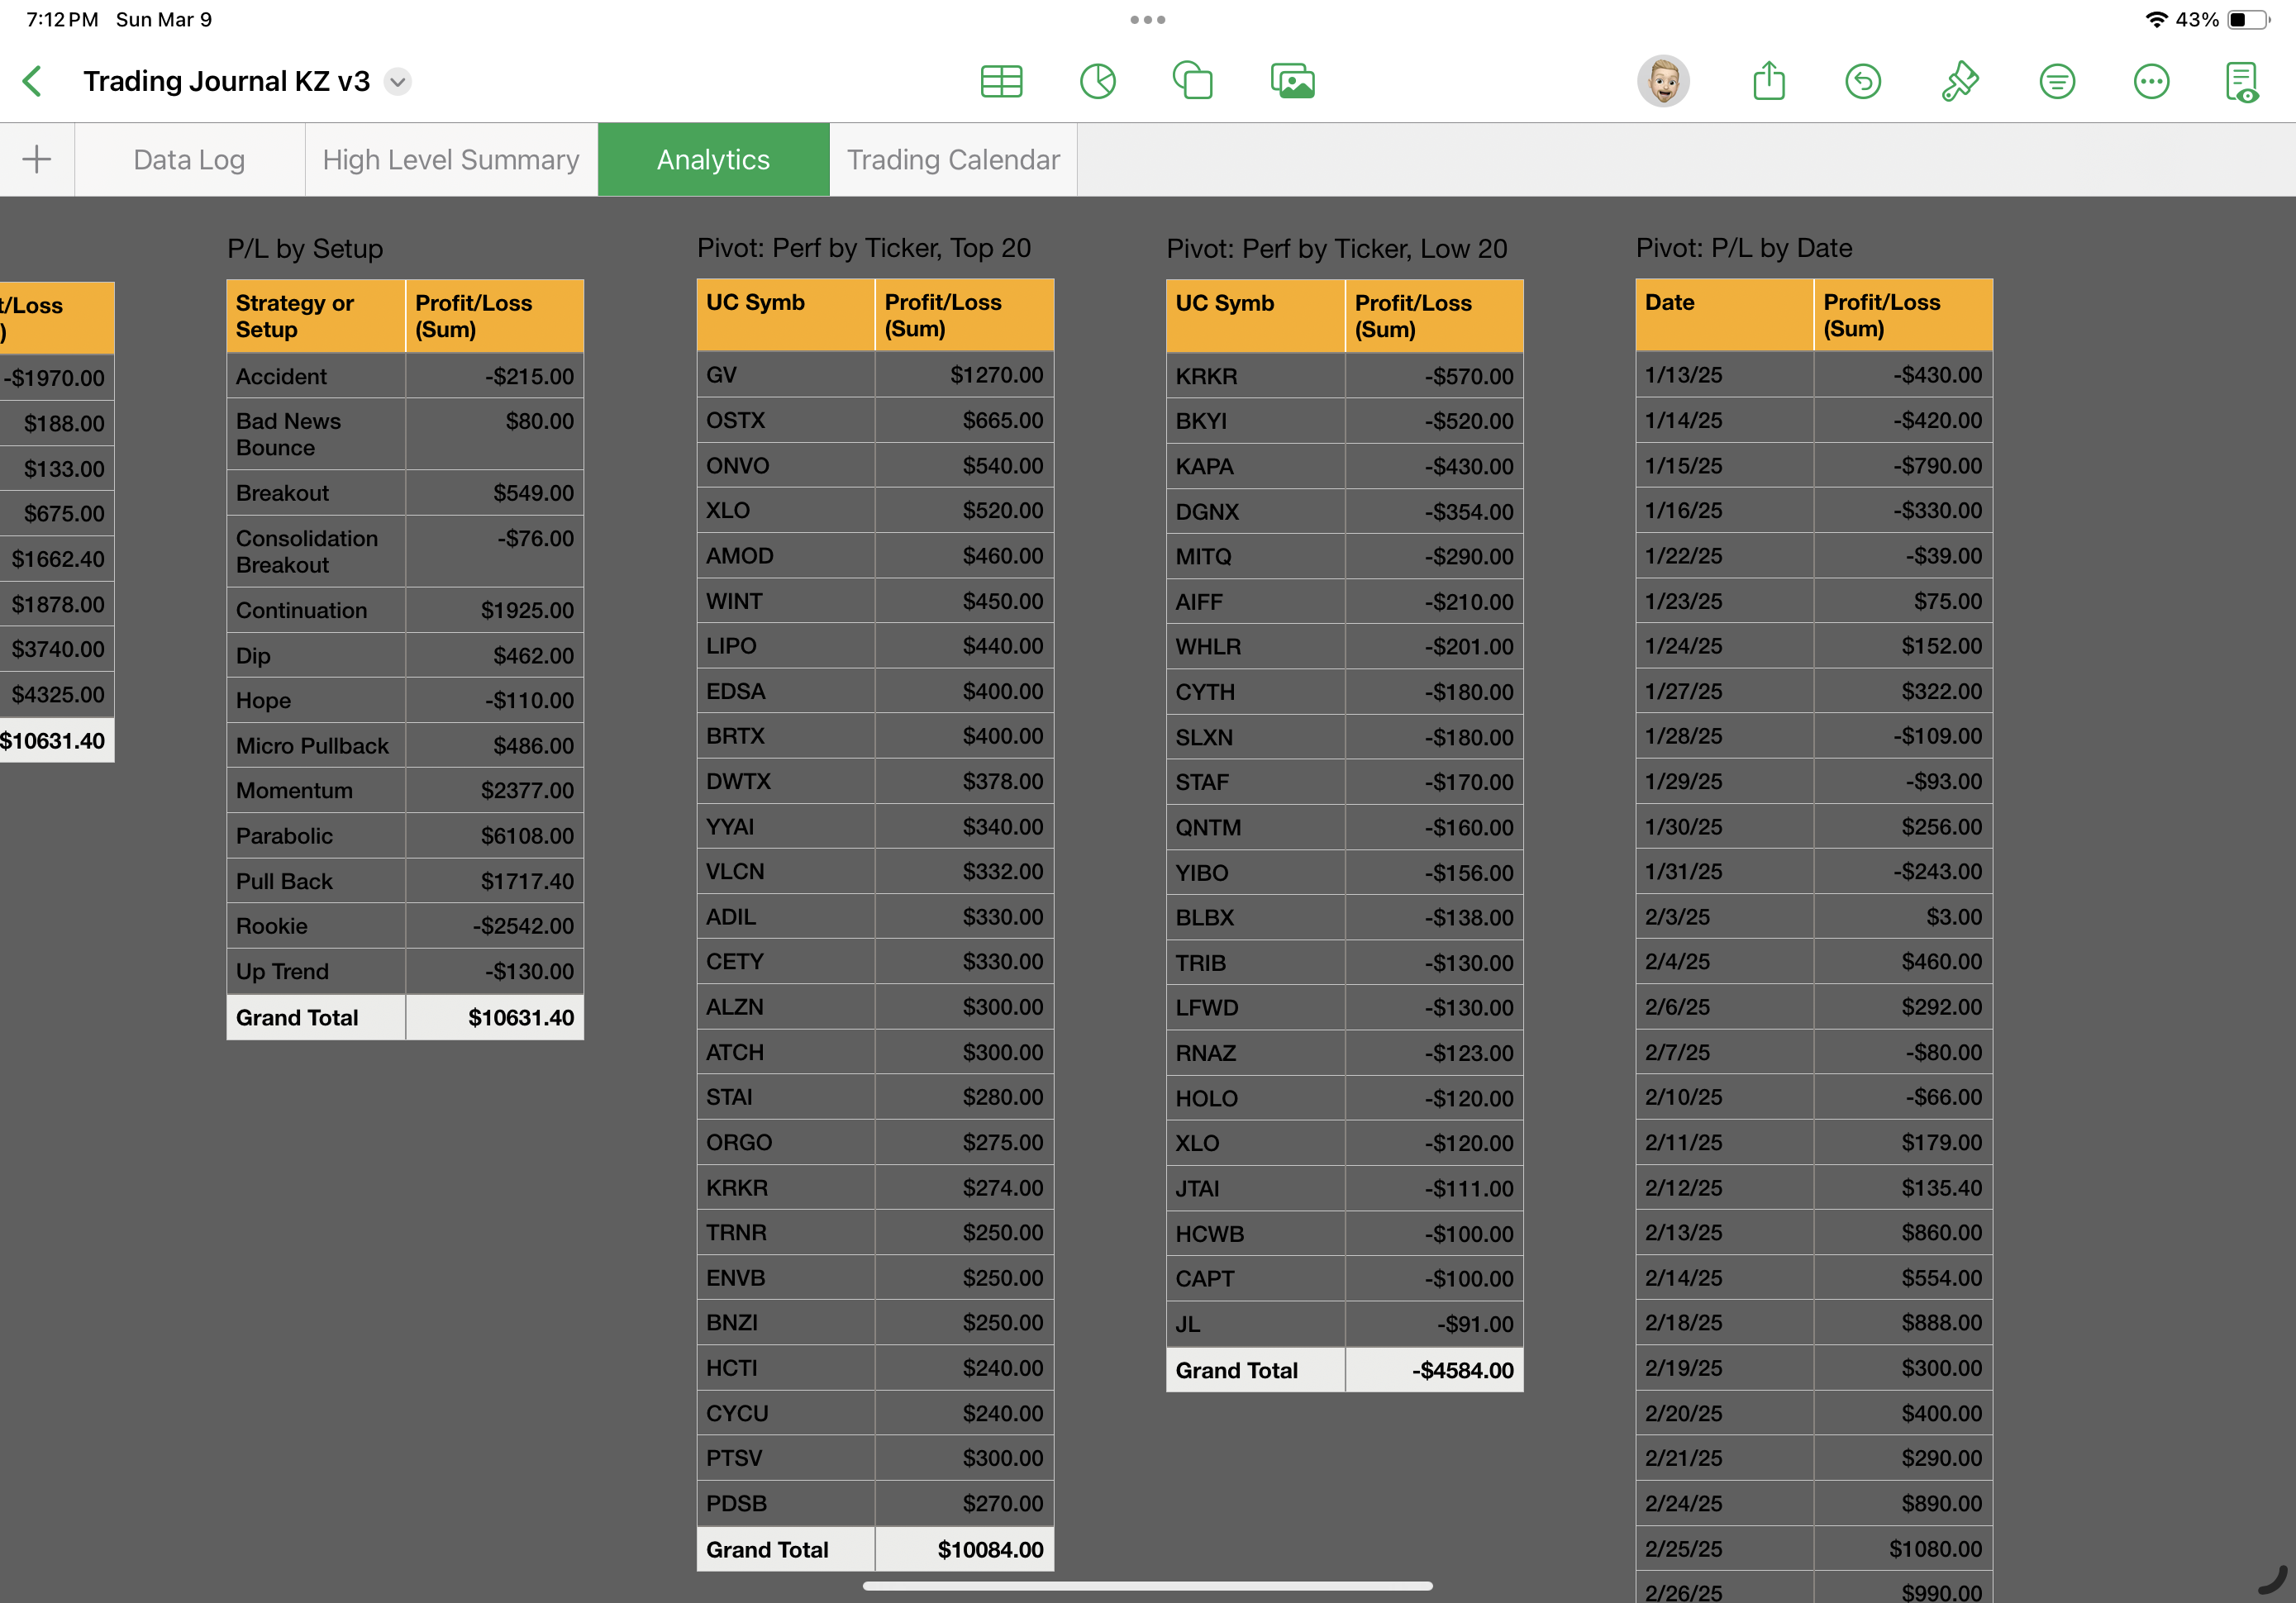2296x1603 pixels.
Task: Tap the multitasking three-dots control
Action: pyautogui.click(x=1147, y=20)
